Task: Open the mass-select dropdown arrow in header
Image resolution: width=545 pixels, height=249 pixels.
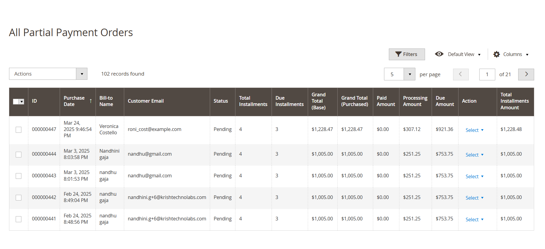Action: click(x=22, y=102)
